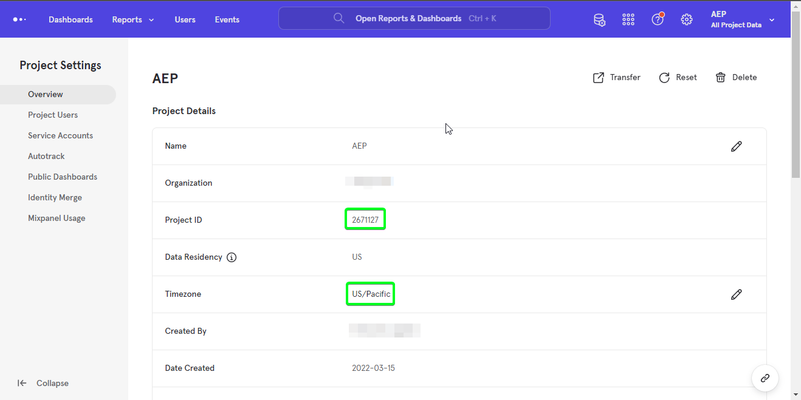Open the Events page

point(227,19)
